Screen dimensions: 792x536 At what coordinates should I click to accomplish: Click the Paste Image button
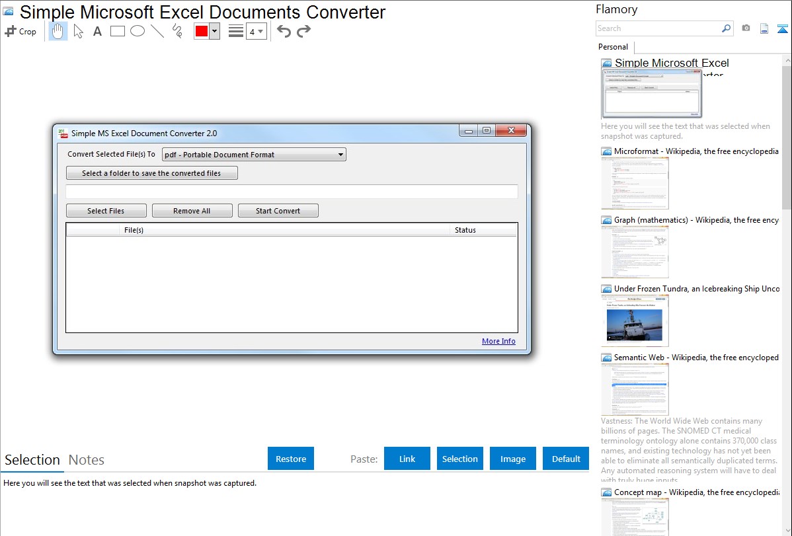coord(512,459)
